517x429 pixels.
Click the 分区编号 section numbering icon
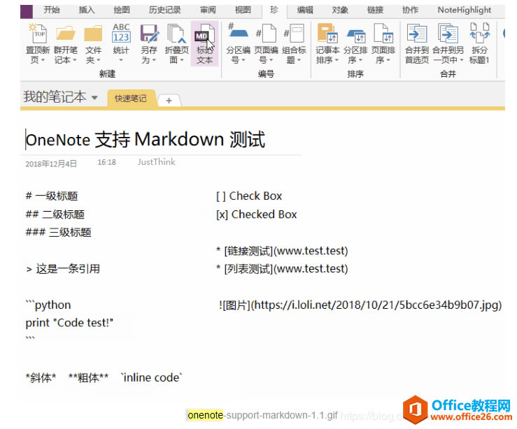tap(238, 32)
